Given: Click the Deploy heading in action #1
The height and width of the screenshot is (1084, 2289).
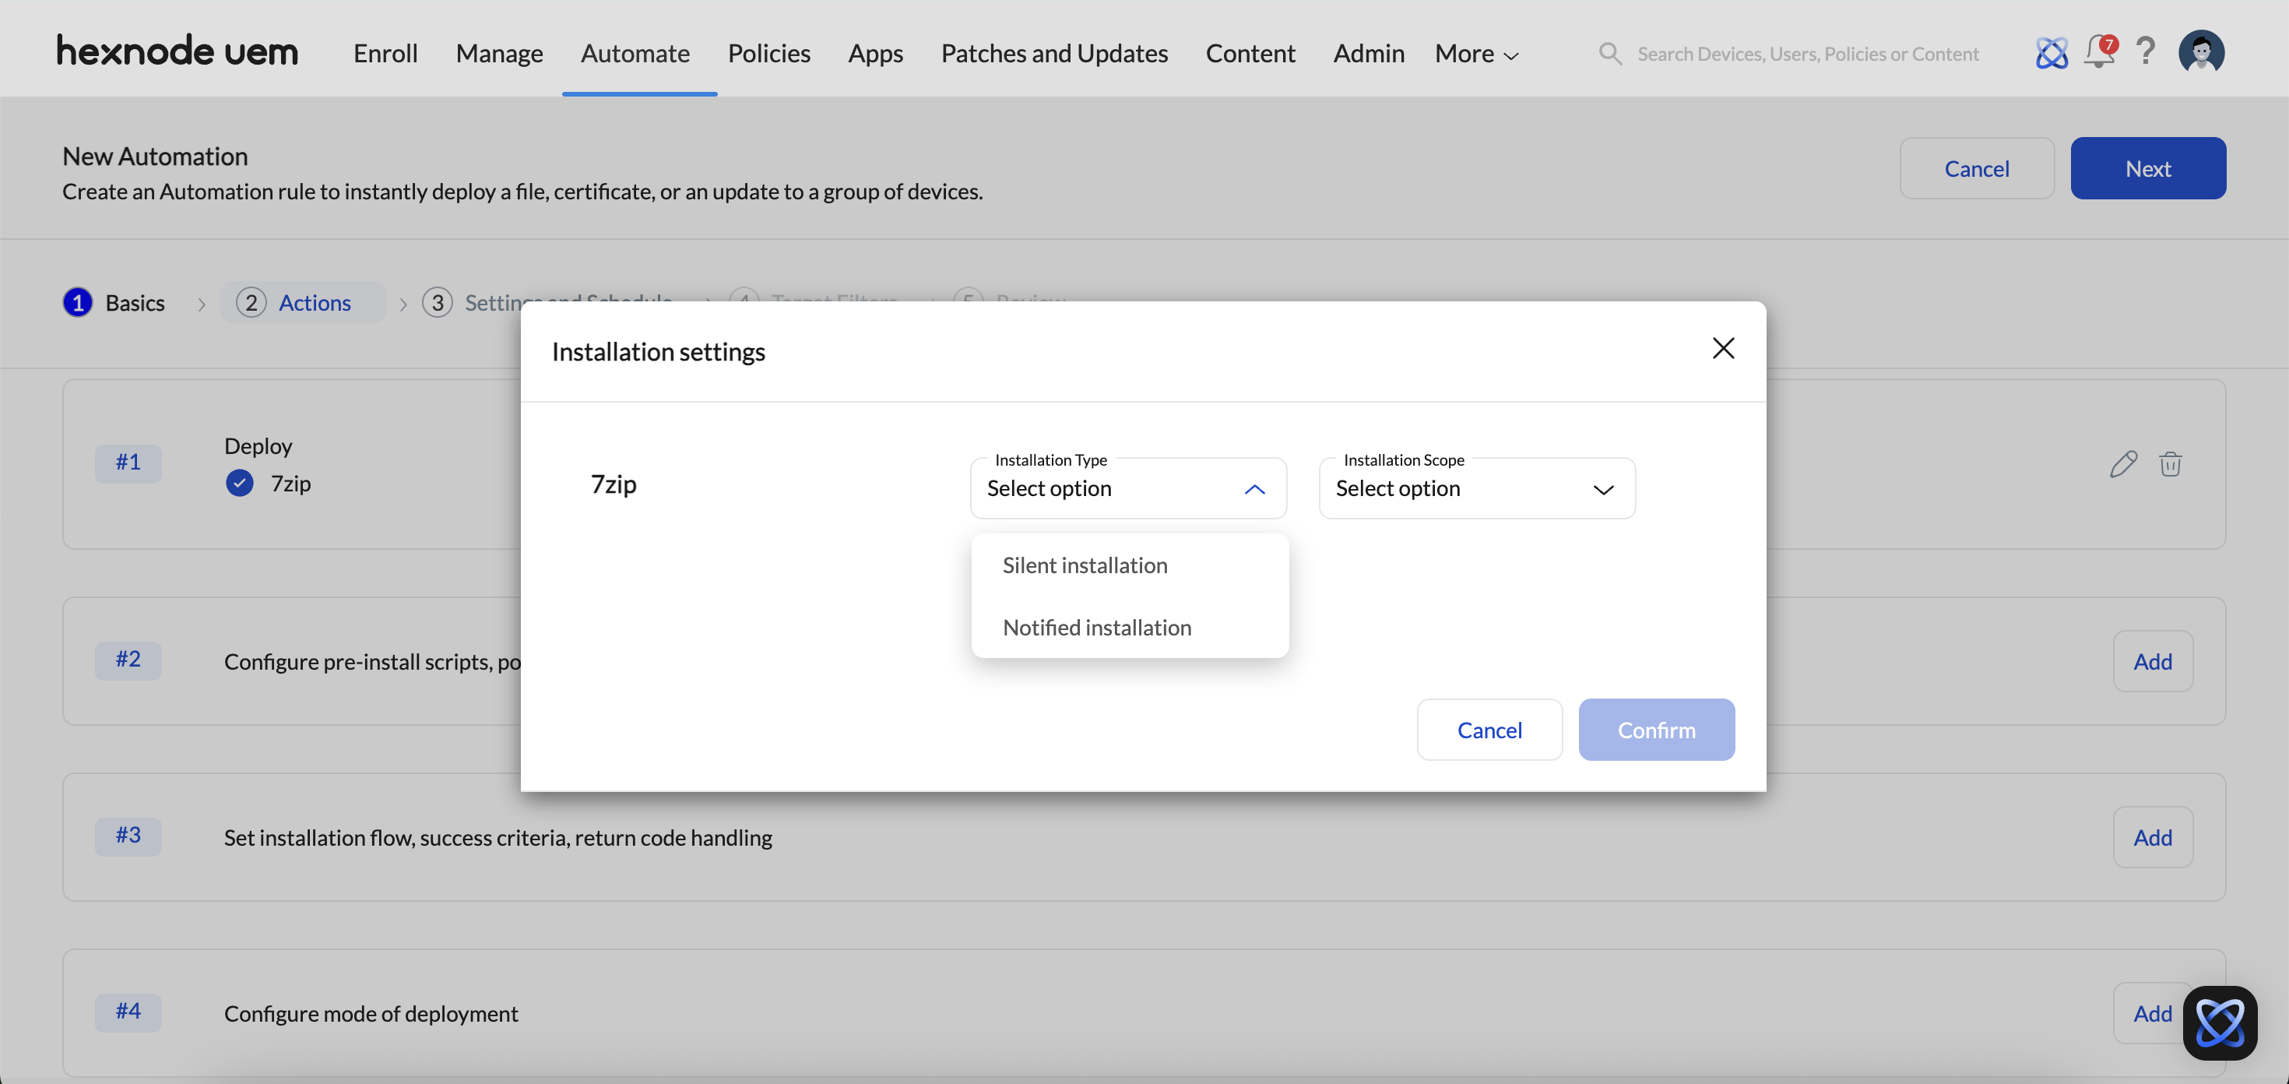Looking at the screenshot, I should coord(258,446).
